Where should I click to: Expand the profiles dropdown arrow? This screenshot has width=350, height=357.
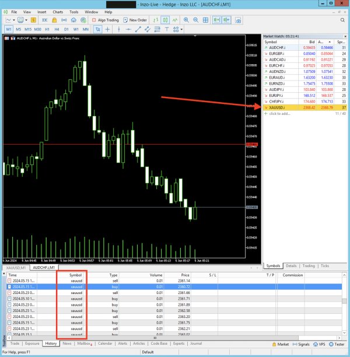coord(26,20)
